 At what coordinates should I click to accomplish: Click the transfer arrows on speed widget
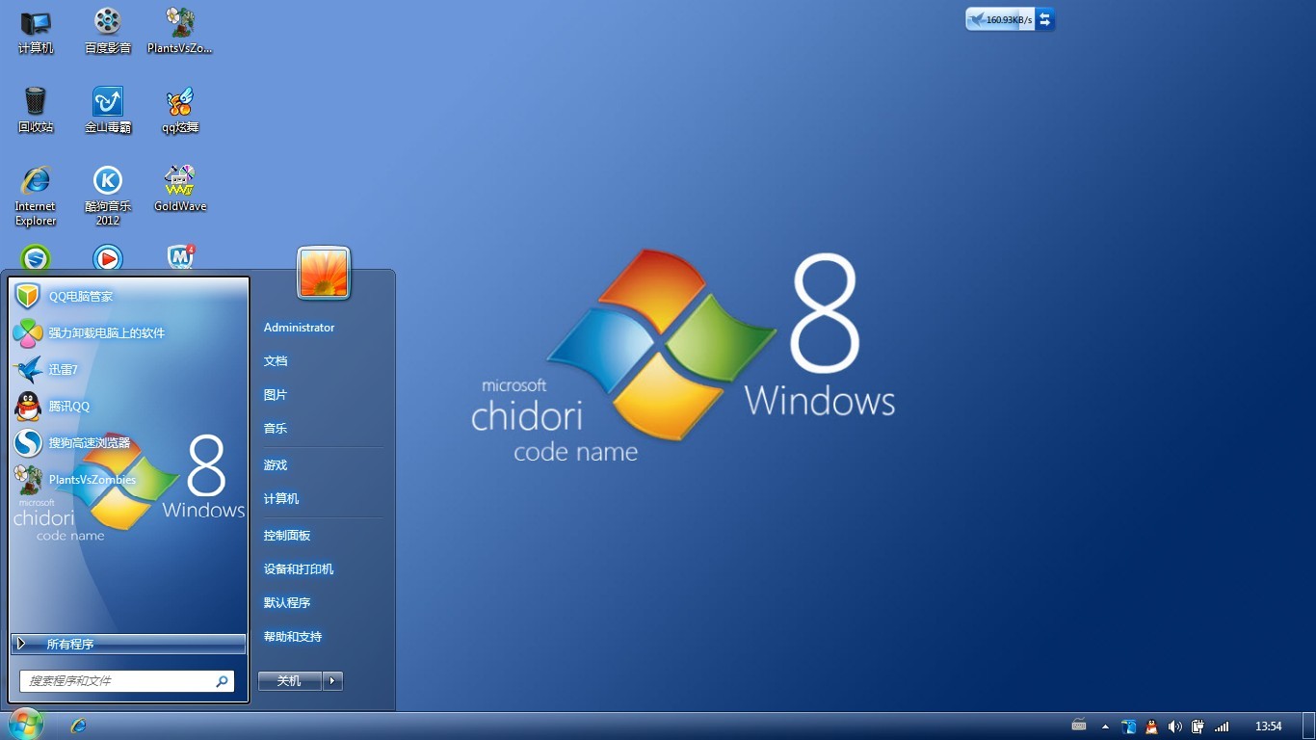pos(1044,19)
